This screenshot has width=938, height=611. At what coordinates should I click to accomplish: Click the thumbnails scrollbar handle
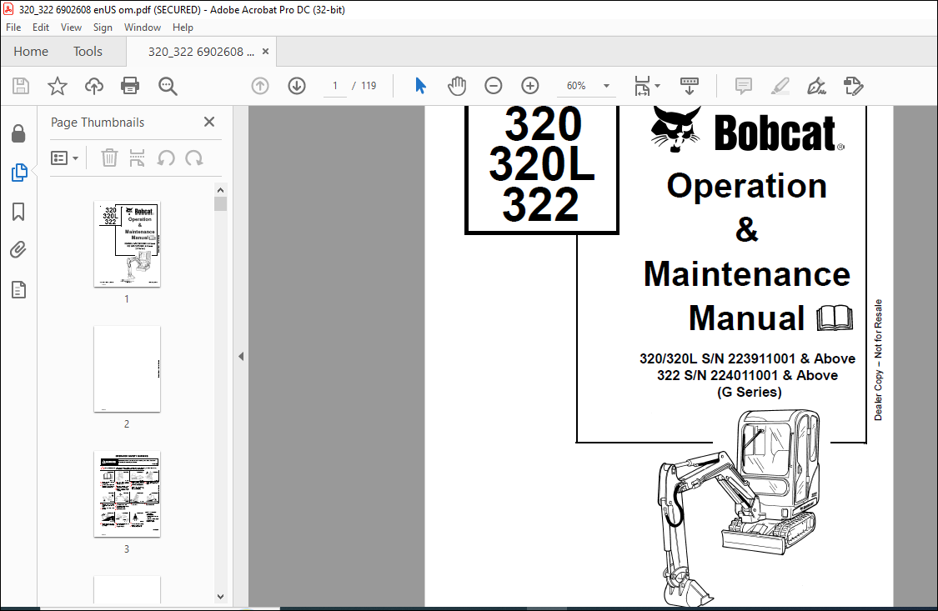tap(220, 204)
